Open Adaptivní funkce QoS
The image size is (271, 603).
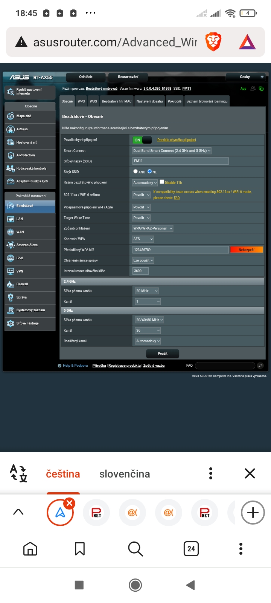(30, 181)
